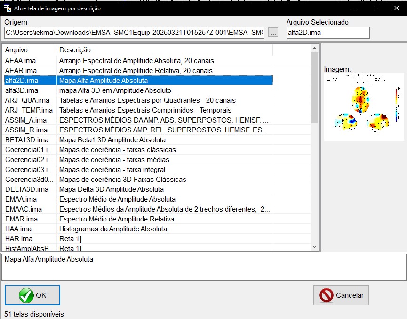Select the Coerencia3d0 3D coherence maps row
The width and height of the screenshot is (407, 319).
[x=29, y=180]
